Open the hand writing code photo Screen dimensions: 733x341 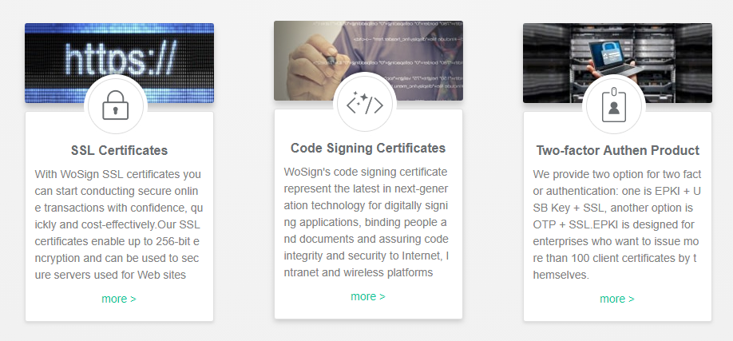[x=368, y=61]
